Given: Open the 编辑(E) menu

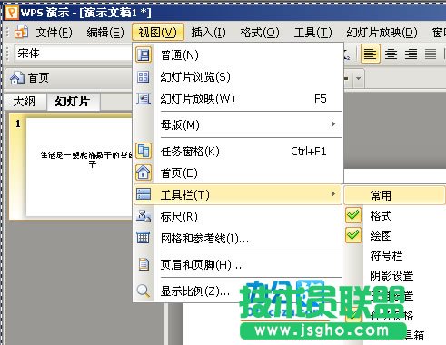Looking at the screenshot, I should pos(105,33).
